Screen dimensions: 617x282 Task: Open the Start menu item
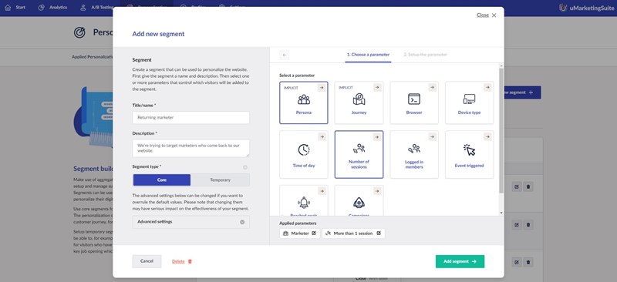[x=15, y=8]
